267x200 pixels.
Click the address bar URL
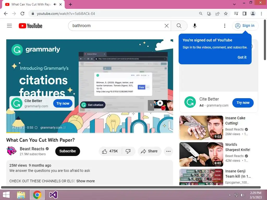(66, 14)
